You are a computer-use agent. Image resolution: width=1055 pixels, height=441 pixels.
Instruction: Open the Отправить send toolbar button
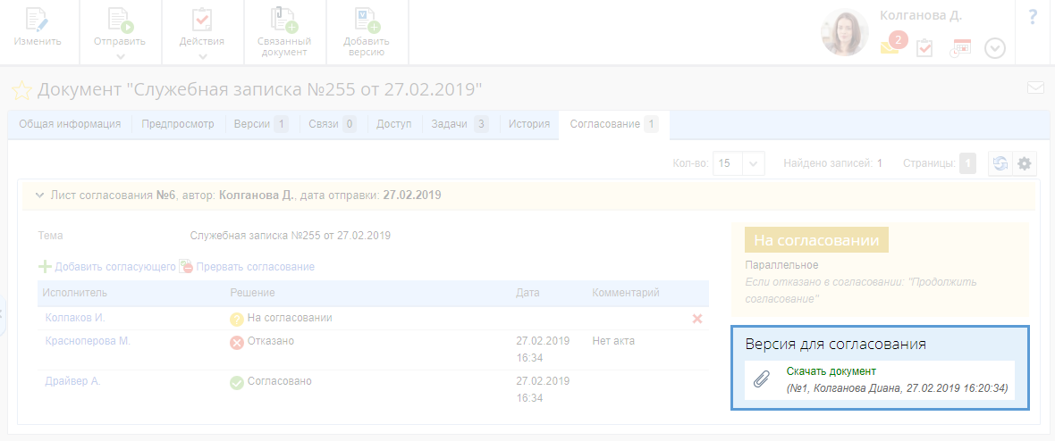(120, 31)
